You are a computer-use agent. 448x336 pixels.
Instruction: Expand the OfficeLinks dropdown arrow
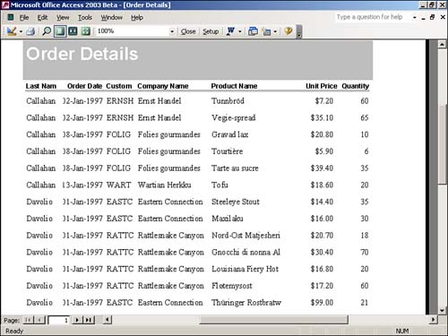240,31
